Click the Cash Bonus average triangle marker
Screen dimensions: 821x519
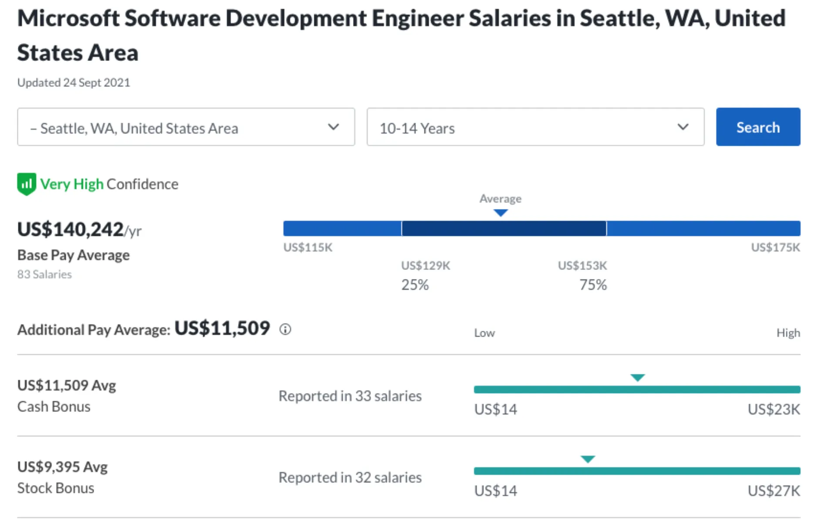[637, 377]
